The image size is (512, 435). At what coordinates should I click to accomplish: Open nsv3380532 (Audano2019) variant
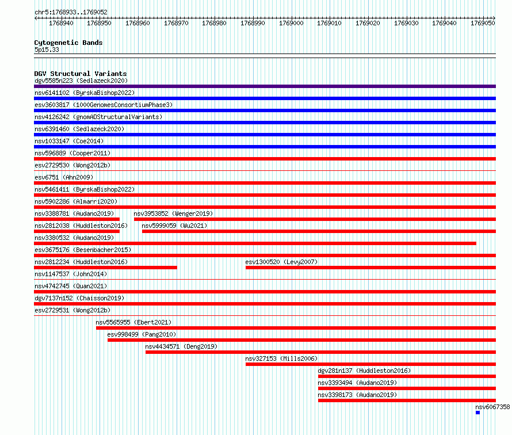pyautogui.click(x=74, y=238)
